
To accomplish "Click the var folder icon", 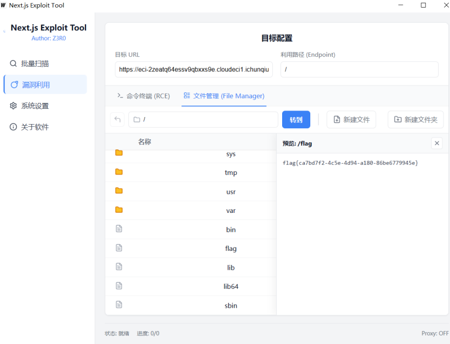I will tap(119, 210).
